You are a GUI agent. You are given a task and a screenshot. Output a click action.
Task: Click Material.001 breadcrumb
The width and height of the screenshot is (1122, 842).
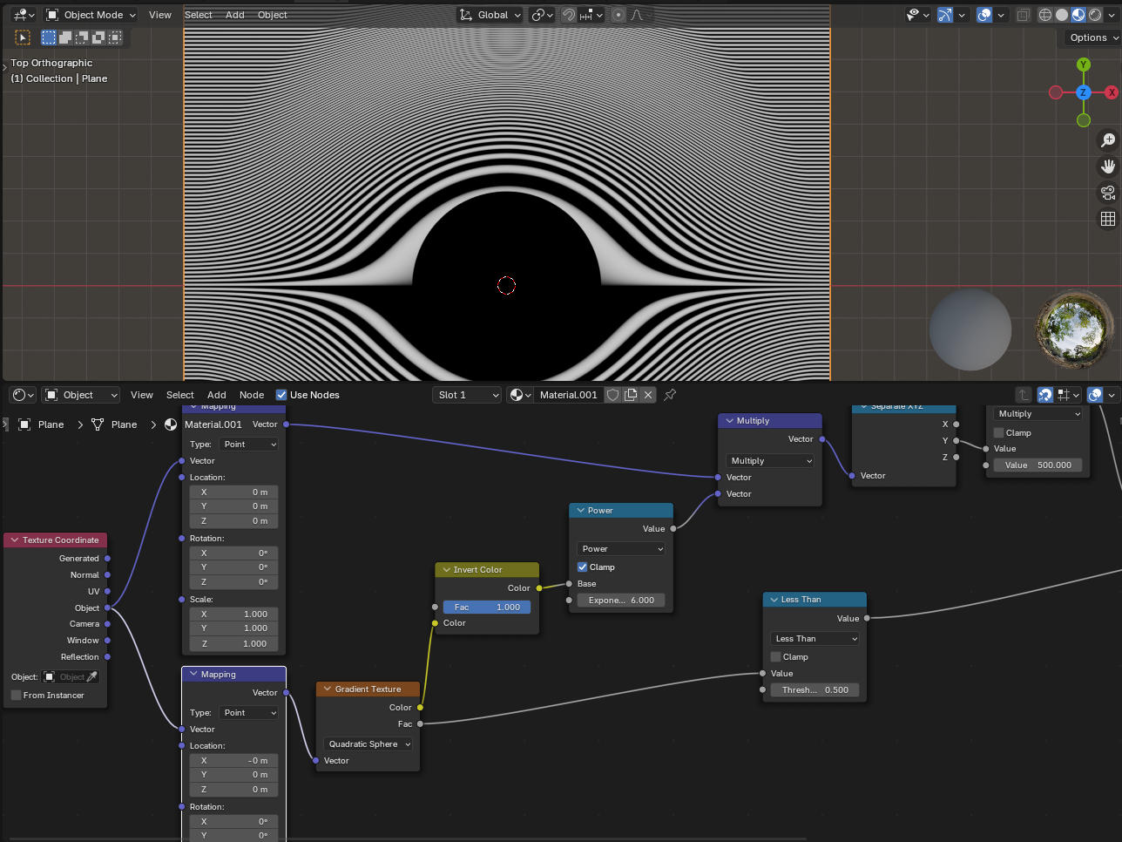point(205,424)
